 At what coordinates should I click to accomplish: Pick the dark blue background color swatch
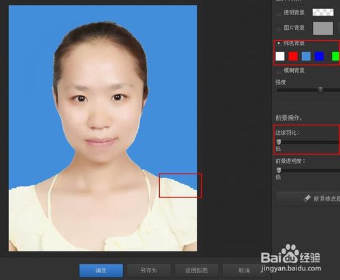(x=319, y=56)
